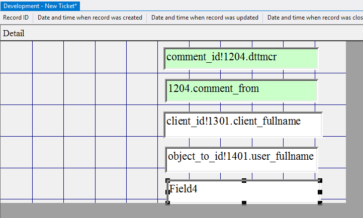Click Field4's bottom-center resize handle
The height and width of the screenshot is (218, 363).
(244, 203)
